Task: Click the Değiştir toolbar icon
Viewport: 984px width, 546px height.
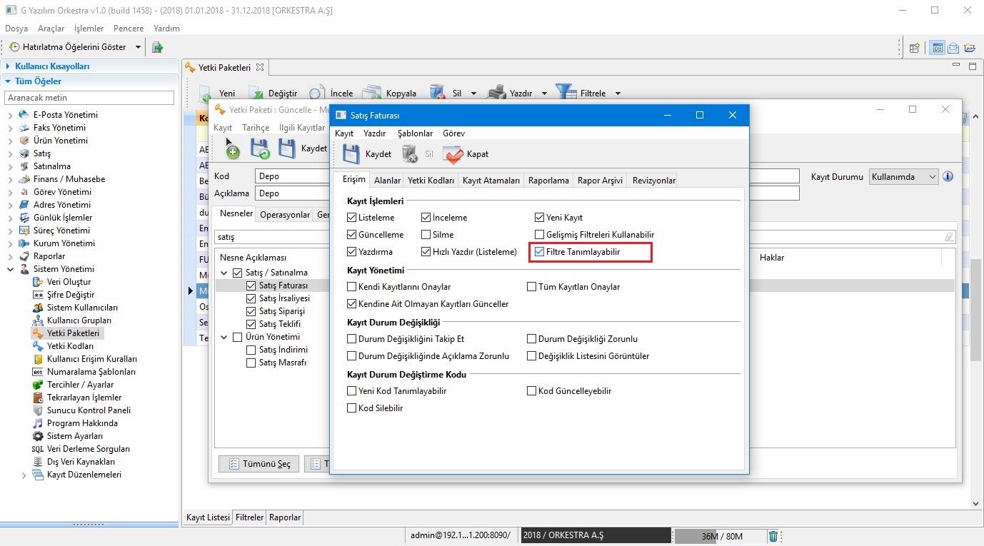Action: 256,93
